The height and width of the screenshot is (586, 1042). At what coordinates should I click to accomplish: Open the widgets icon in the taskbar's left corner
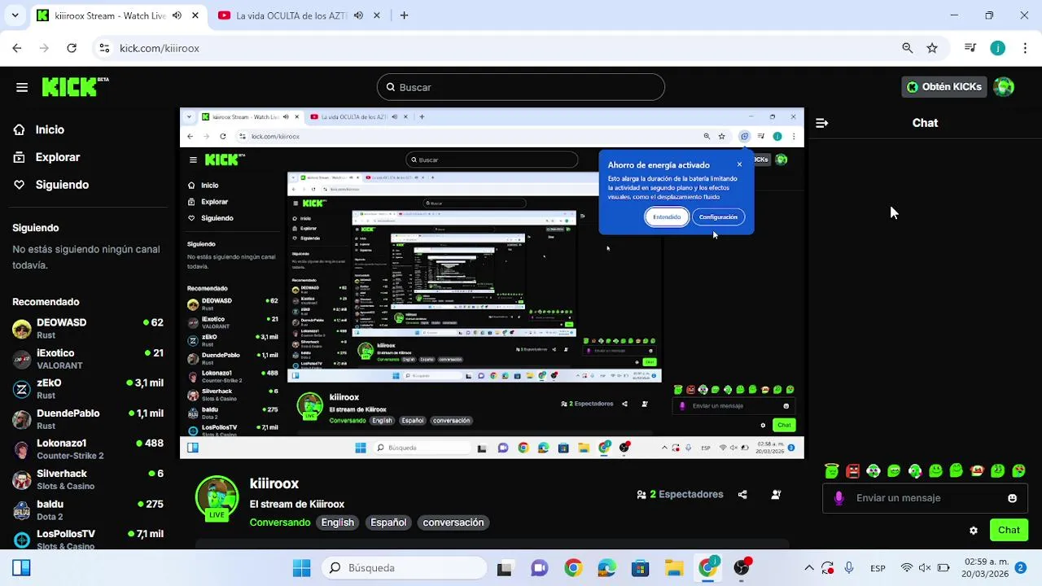click(x=21, y=568)
